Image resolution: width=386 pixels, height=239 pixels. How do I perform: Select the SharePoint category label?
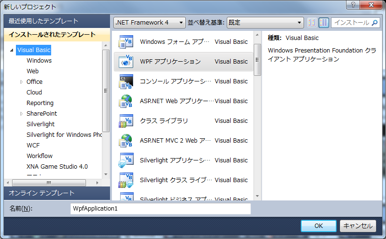point(41,113)
